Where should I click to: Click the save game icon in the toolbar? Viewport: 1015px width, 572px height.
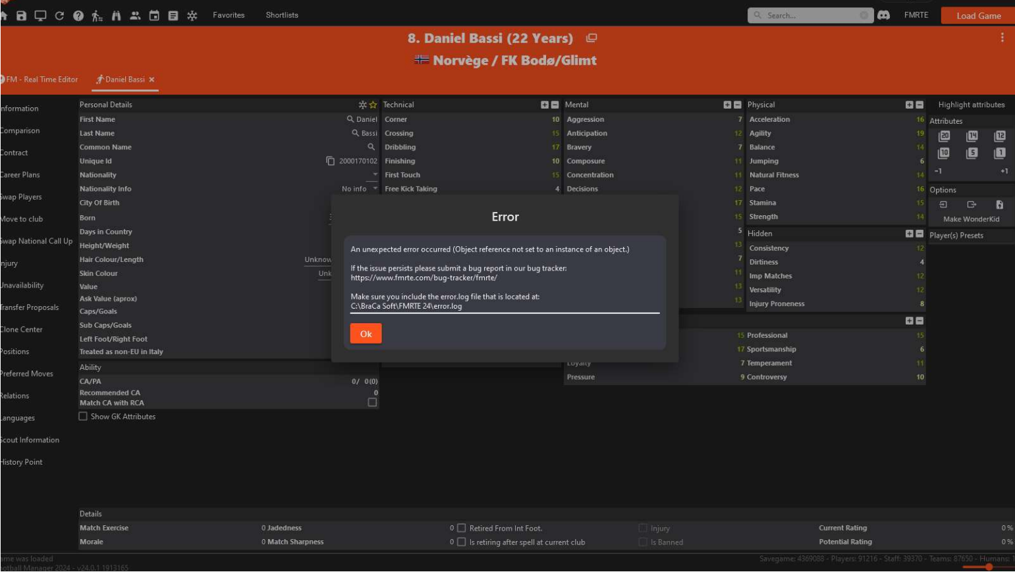(x=20, y=14)
